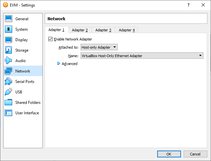The width and height of the screenshot is (211, 161).
Task: Expand the Advanced section
Action: coord(59,64)
